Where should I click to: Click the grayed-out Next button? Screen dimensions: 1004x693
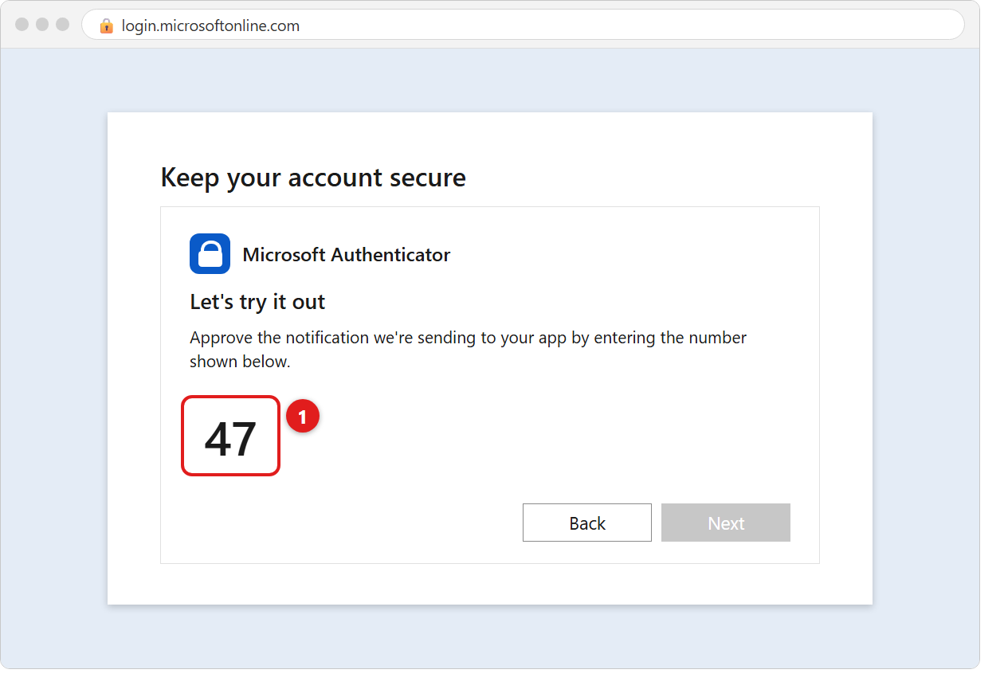726,523
